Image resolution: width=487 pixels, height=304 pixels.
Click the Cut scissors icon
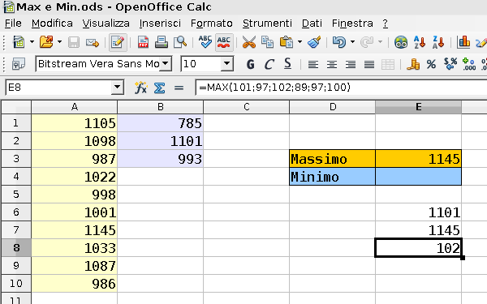[249, 42]
